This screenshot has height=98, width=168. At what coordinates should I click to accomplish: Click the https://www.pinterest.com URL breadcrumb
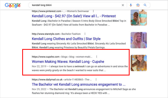(x=60, y=11)
